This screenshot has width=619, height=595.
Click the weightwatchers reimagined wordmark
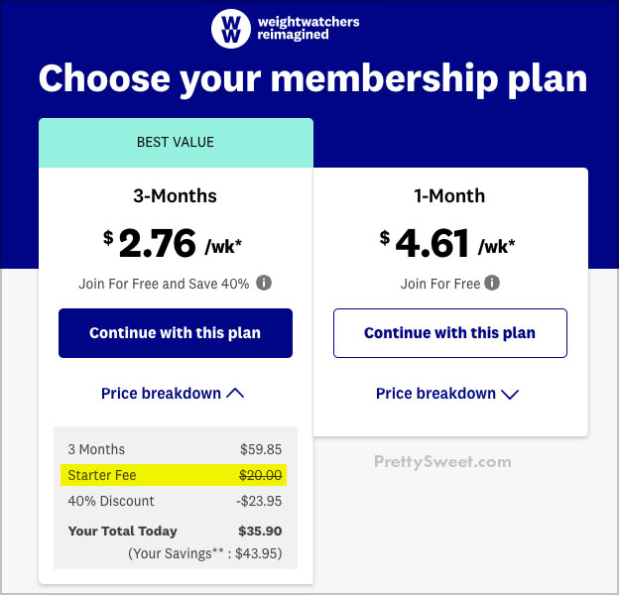point(309,28)
